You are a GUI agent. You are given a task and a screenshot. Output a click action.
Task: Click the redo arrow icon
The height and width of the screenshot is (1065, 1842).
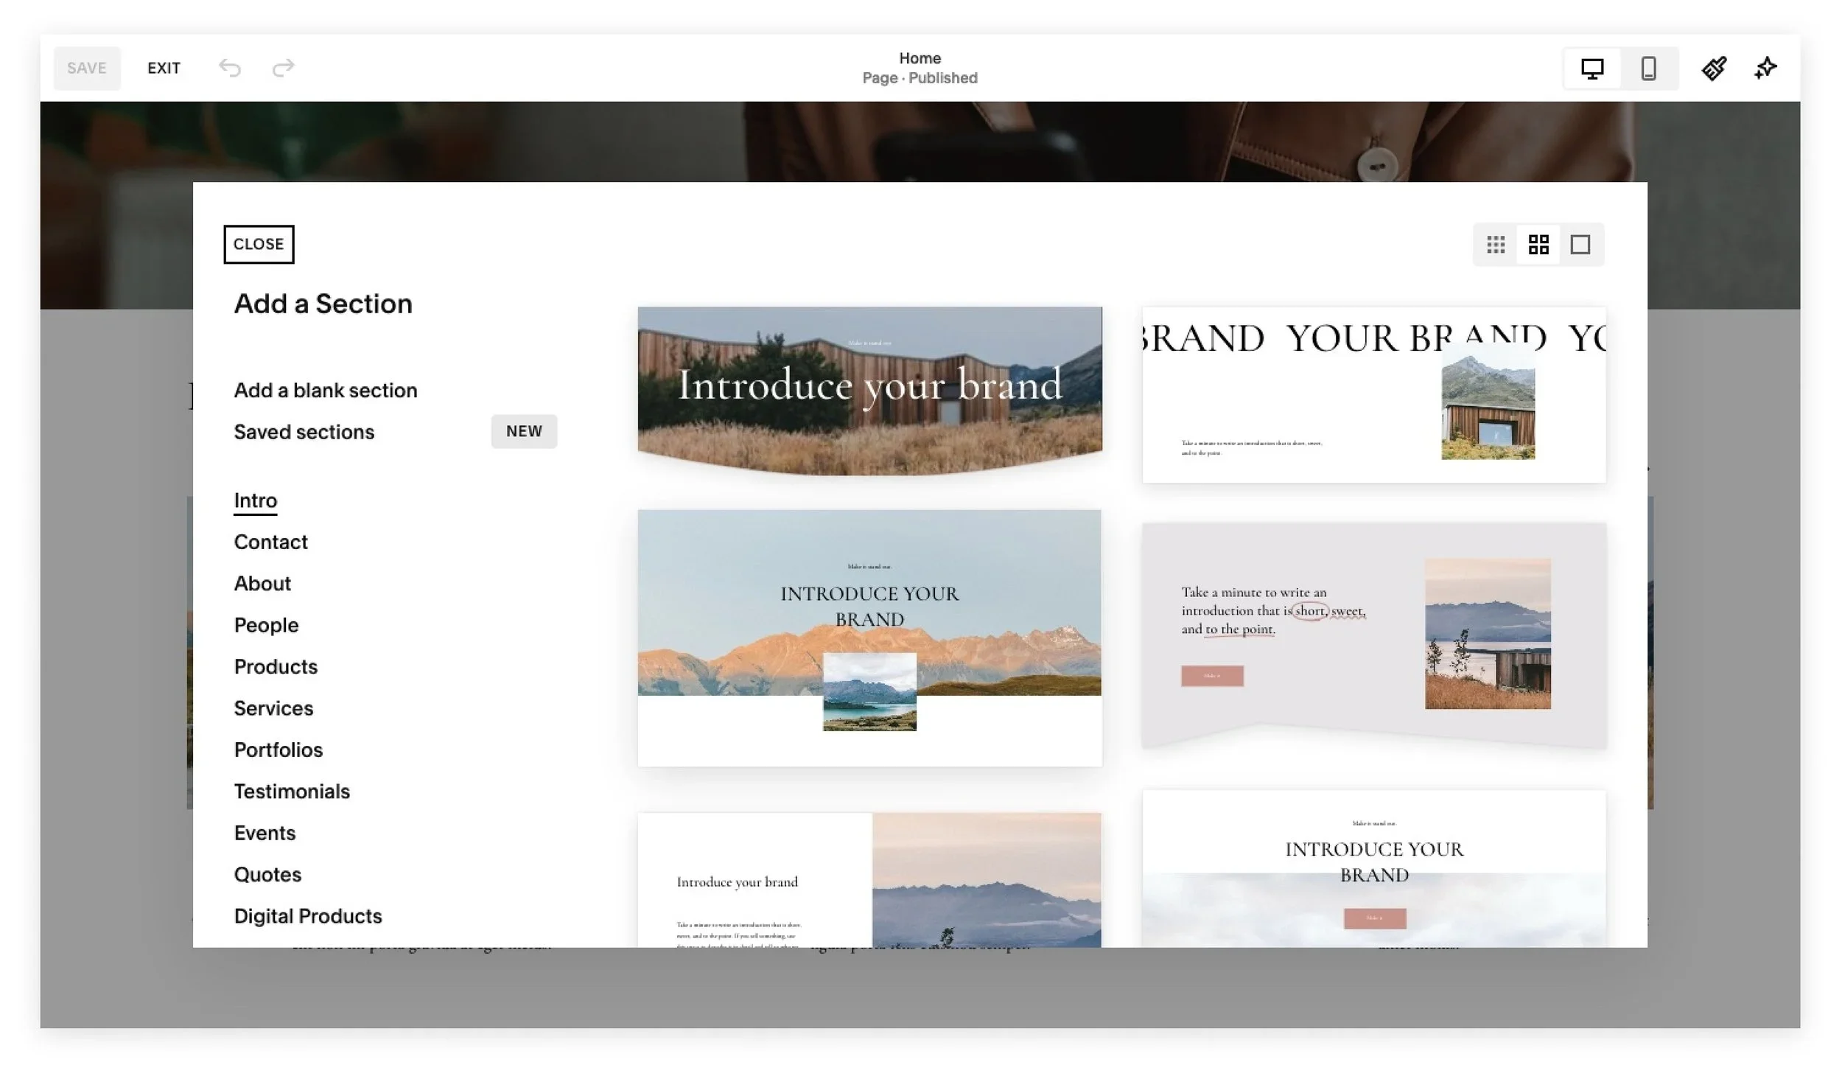pyautogui.click(x=283, y=68)
